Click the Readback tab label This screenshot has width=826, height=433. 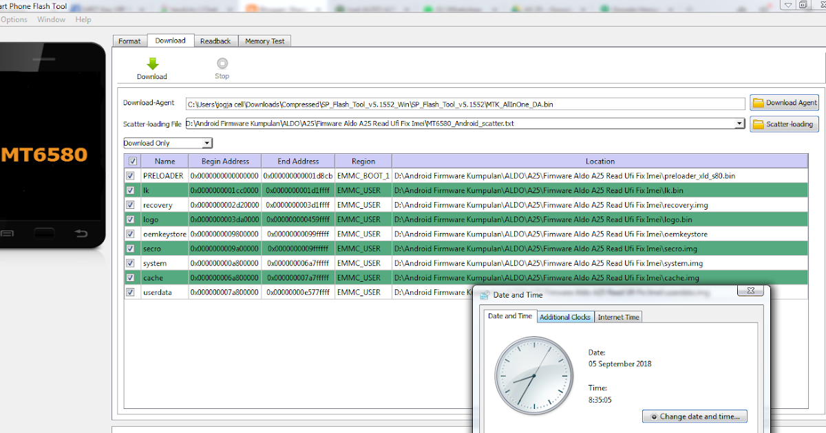(215, 41)
